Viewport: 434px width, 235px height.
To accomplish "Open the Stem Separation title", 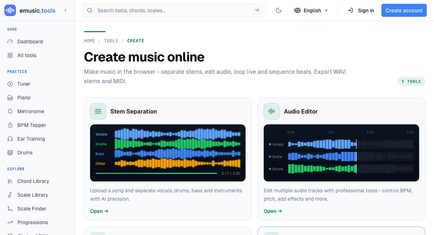I will pos(133,111).
